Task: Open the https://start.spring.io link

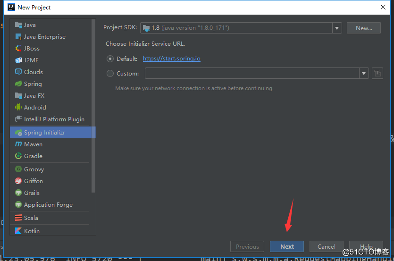Action: tap(172, 59)
